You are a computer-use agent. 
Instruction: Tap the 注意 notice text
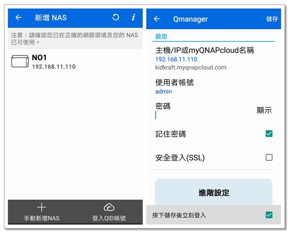tap(75, 38)
